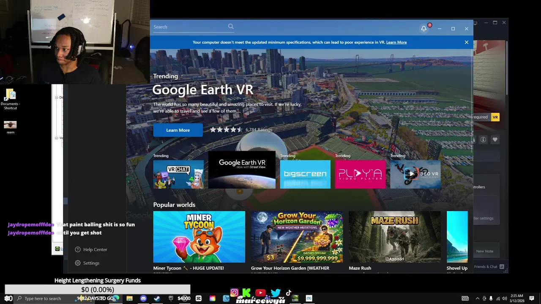Screen dimensions: 541x304
Task: Click the info icon in Steam window
Action: pyautogui.click(x=483, y=140)
